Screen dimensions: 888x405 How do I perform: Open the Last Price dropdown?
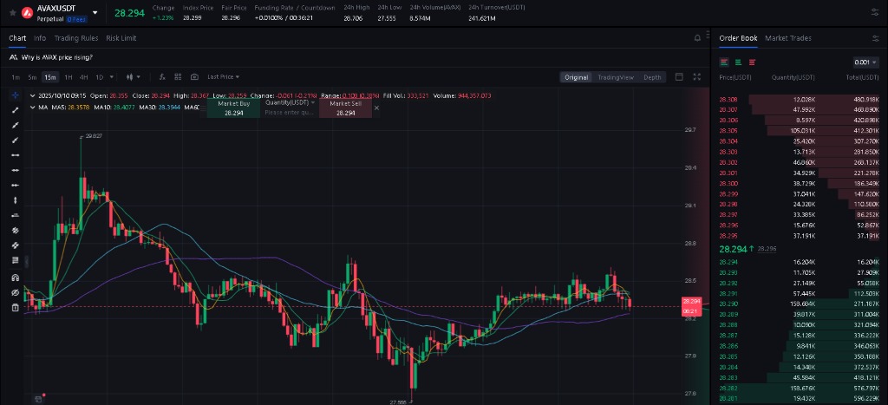point(225,76)
